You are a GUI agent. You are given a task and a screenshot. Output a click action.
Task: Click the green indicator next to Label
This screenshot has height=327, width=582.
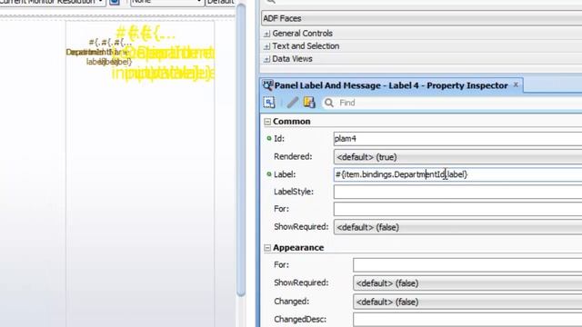click(269, 173)
